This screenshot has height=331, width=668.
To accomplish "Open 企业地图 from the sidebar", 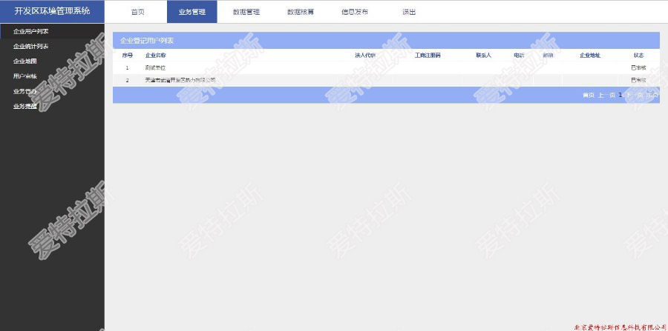I will point(25,61).
